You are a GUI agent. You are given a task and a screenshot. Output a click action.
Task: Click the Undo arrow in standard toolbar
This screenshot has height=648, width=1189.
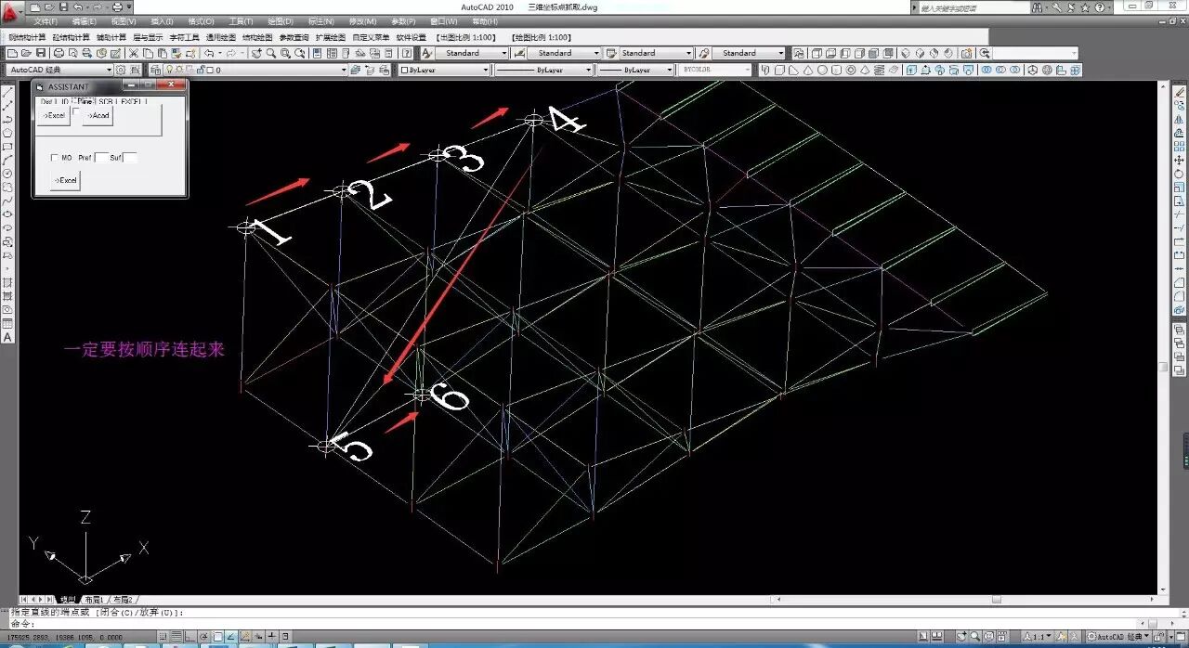point(208,53)
